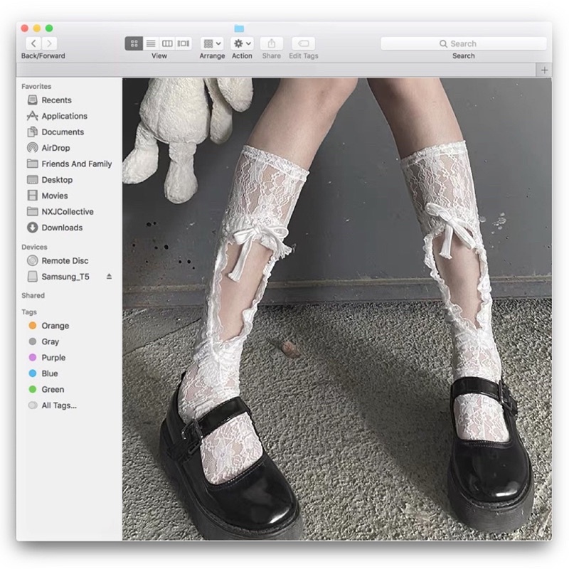This screenshot has height=569, width=569.
Task: Open the Action gear menu
Action: pyautogui.click(x=242, y=43)
